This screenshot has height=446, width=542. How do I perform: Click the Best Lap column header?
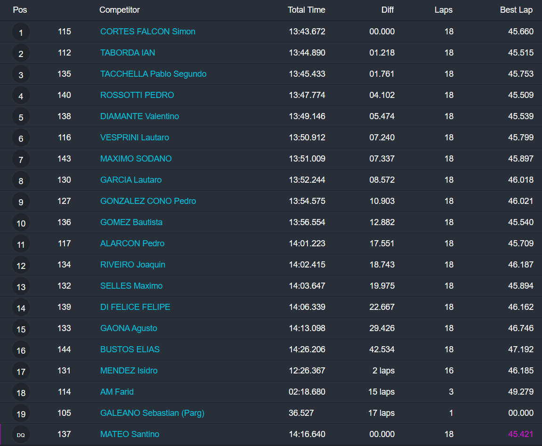tap(517, 10)
